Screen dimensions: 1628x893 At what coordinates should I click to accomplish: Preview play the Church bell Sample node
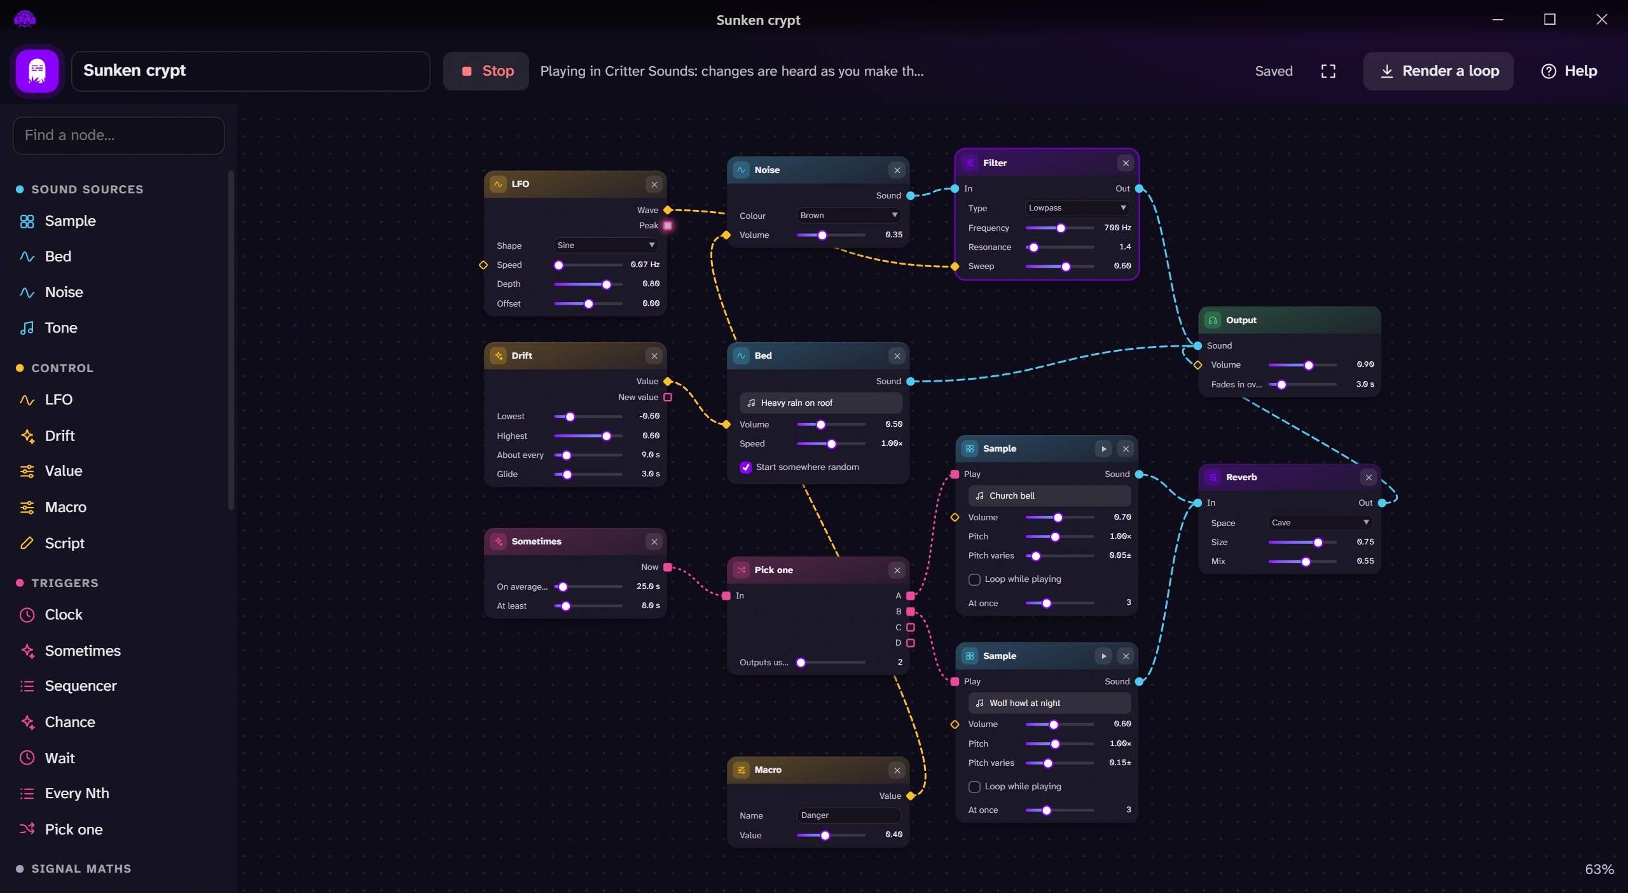tap(1103, 449)
